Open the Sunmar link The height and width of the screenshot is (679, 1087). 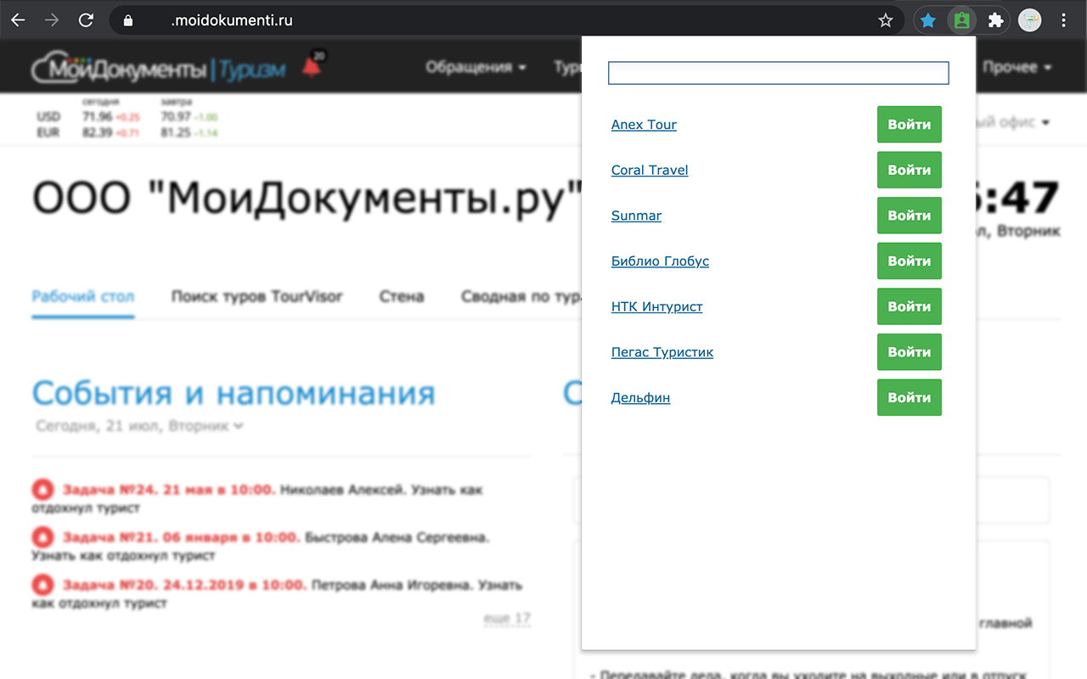[636, 216]
